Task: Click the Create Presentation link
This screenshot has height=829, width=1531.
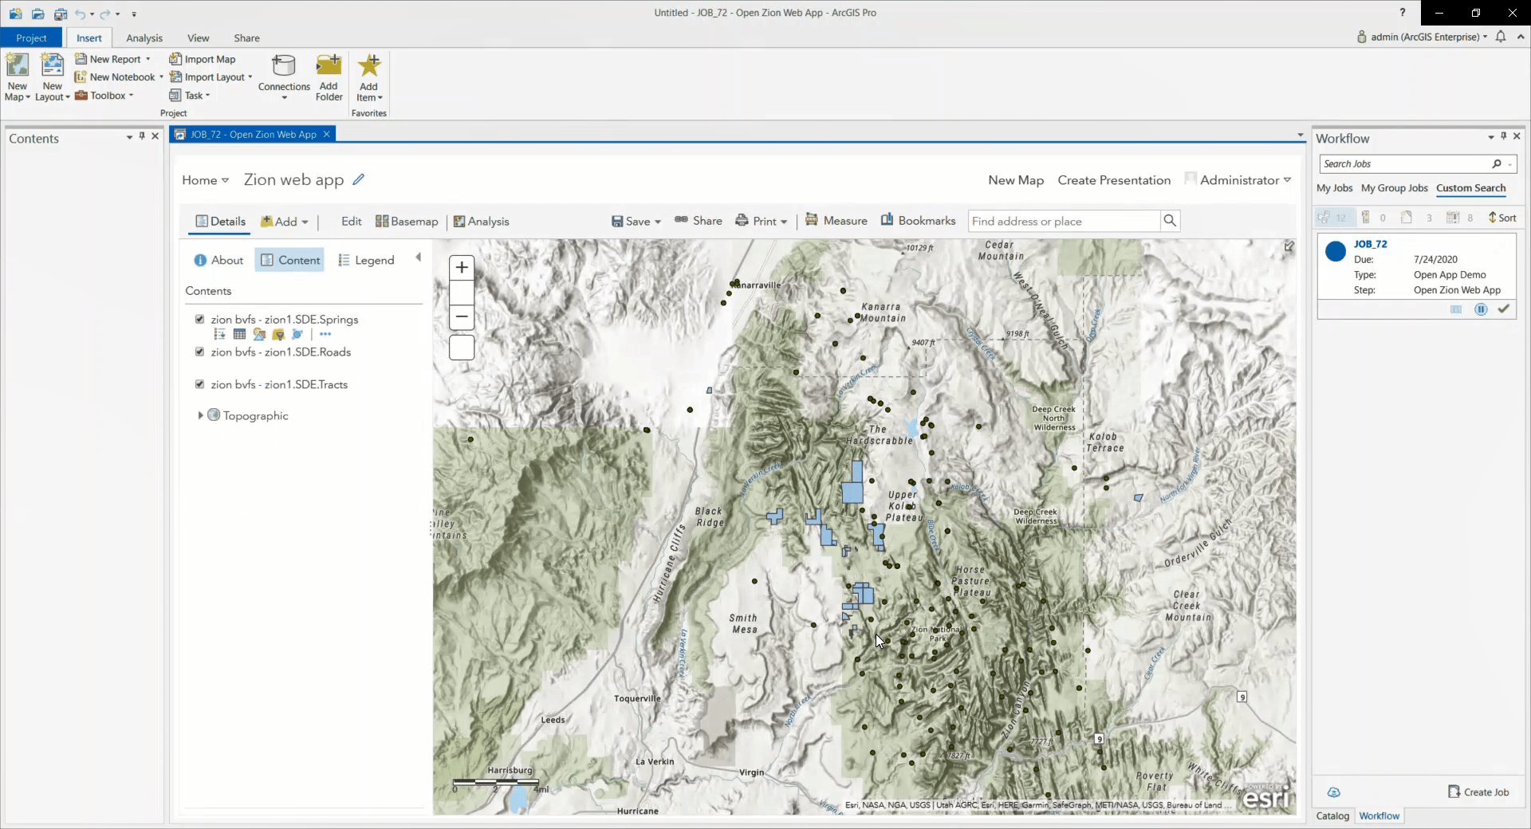Action: point(1114,180)
